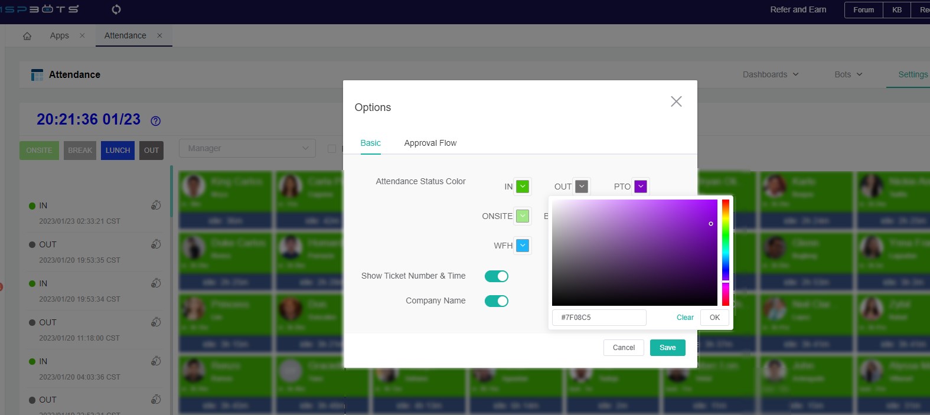
Task: Click the 20:21:36 01/23 clock text
Action: pyautogui.click(x=89, y=120)
